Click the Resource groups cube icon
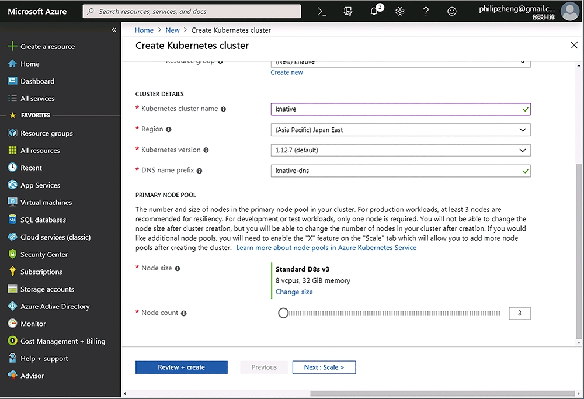Screen dimensions: 584x399 point(12,133)
